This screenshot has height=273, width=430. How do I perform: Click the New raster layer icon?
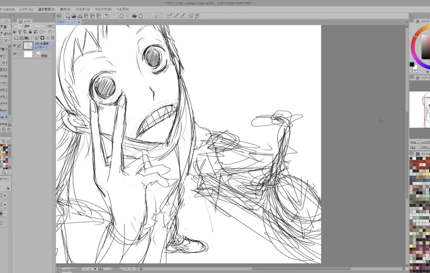[16, 38]
